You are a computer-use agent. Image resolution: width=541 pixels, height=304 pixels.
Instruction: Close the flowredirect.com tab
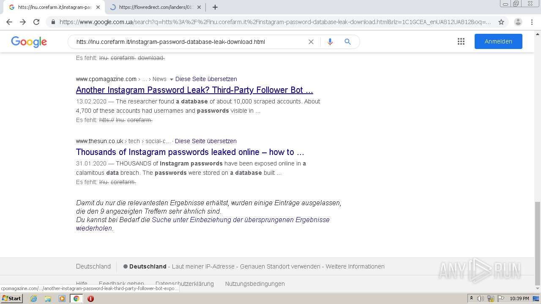pos(199,7)
